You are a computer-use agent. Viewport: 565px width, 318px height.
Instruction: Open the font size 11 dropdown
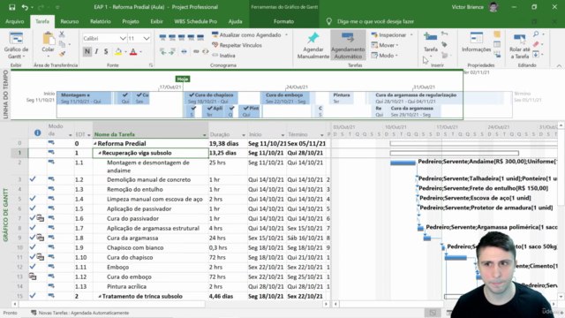pyautogui.click(x=147, y=38)
